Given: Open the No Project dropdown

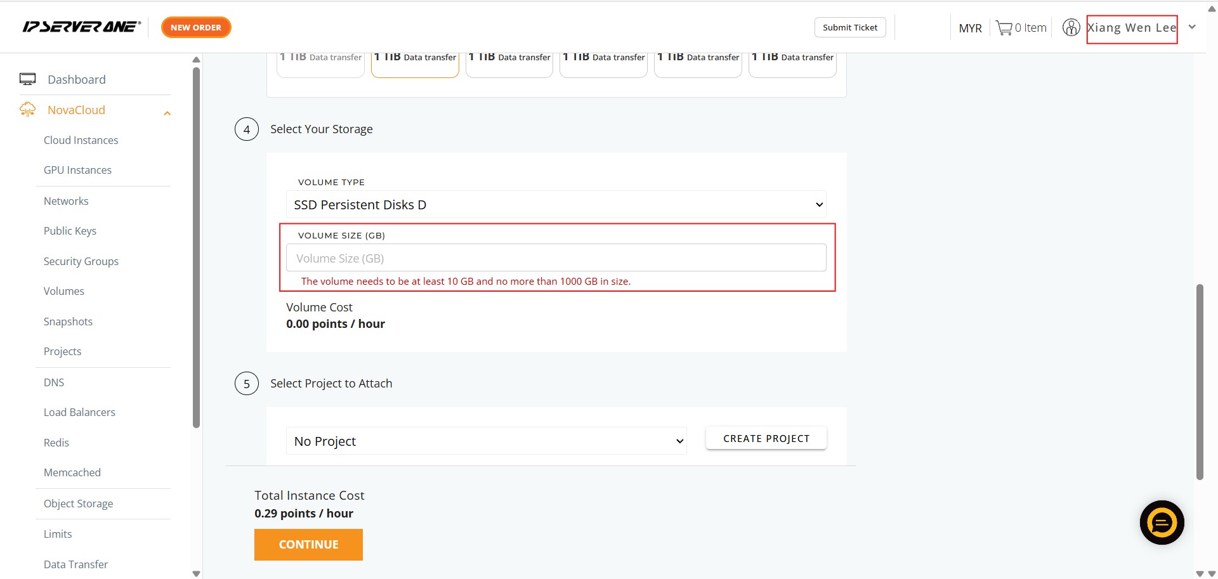Looking at the screenshot, I should click(486, 441).
